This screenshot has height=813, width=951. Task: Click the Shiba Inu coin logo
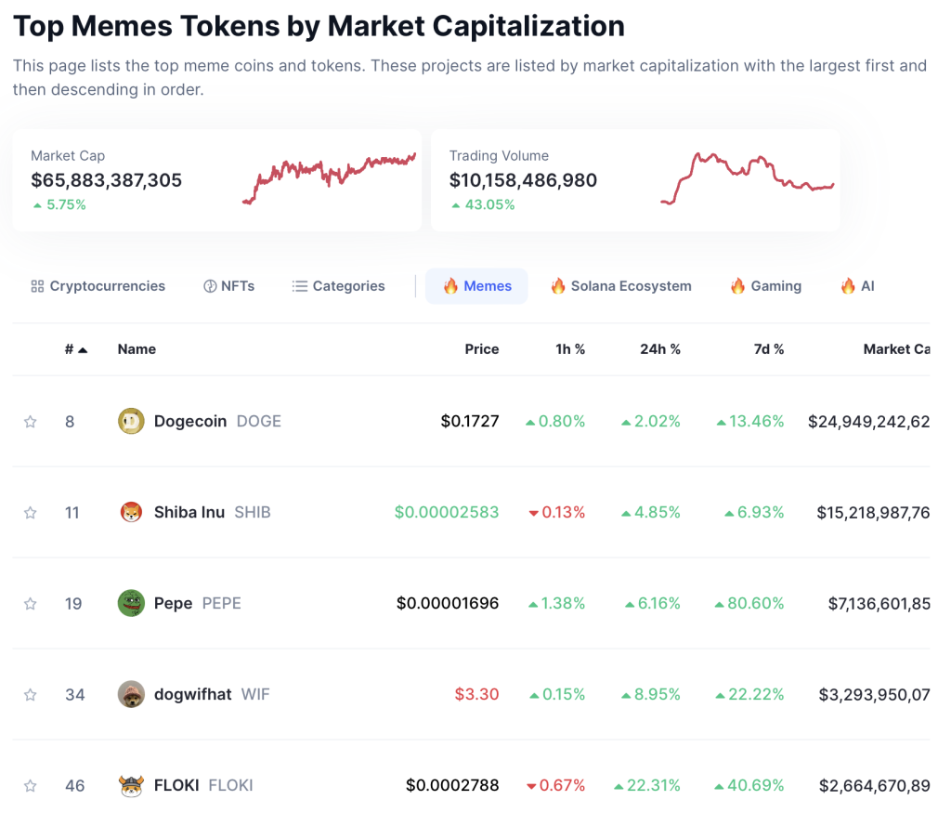131,512
